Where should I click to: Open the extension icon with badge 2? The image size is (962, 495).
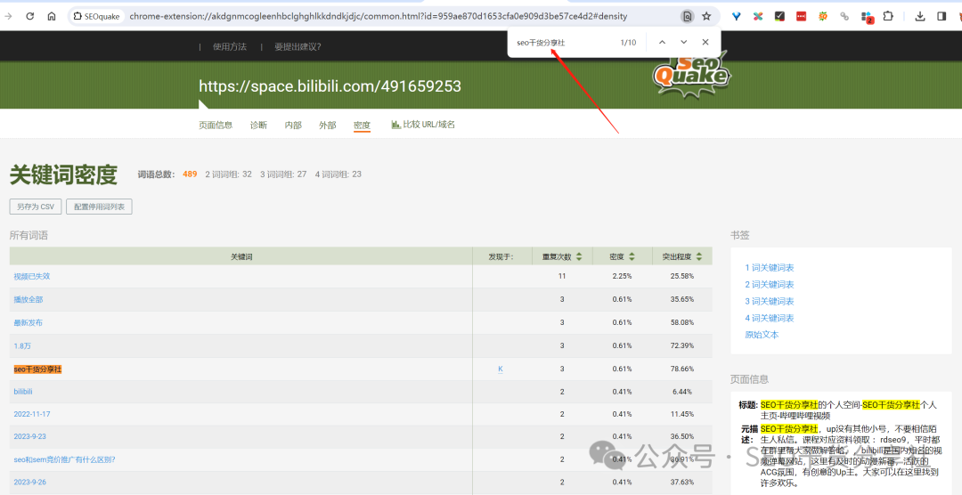(x=867, y=17)
